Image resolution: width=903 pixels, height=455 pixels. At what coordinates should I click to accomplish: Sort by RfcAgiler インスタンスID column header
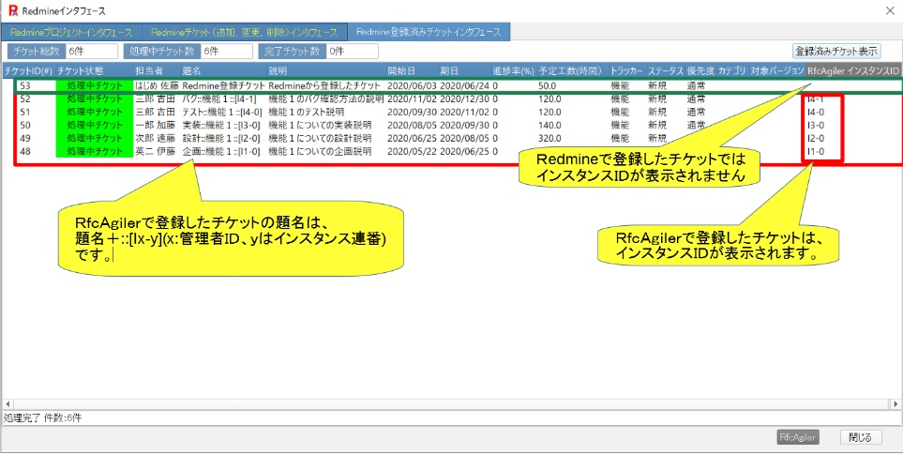(853, 71)
